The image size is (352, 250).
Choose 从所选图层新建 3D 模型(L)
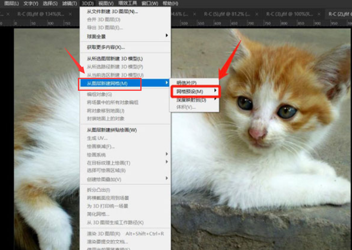[125, 59]
